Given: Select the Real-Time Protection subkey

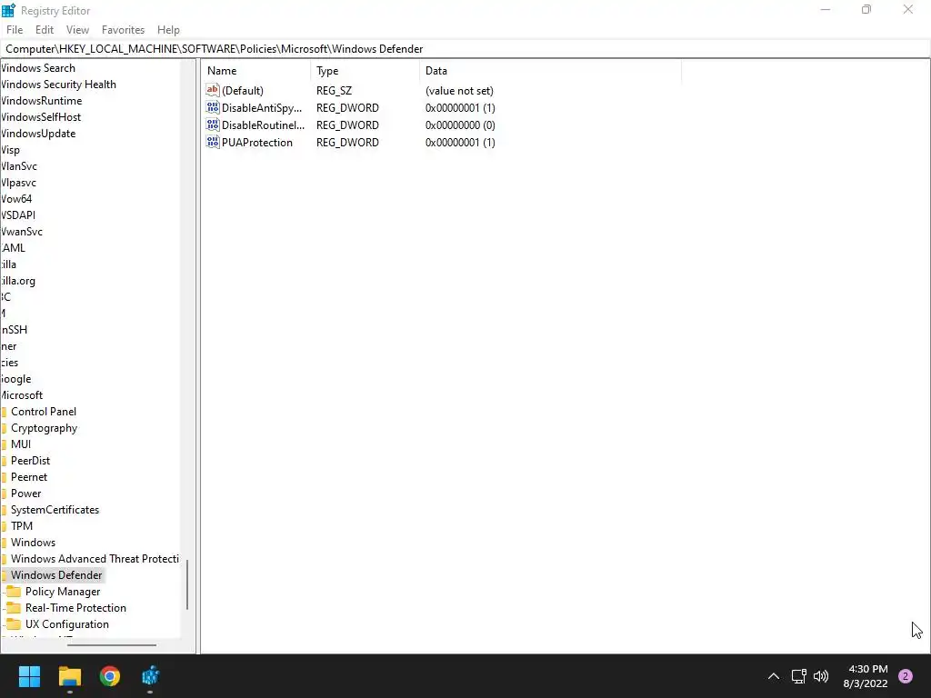Looking at the screenshot, I should click(x=75, y=608).
